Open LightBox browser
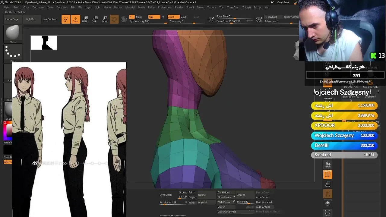Screen dimensions: 386x217 pyautogui.click(x=31, y=19)
